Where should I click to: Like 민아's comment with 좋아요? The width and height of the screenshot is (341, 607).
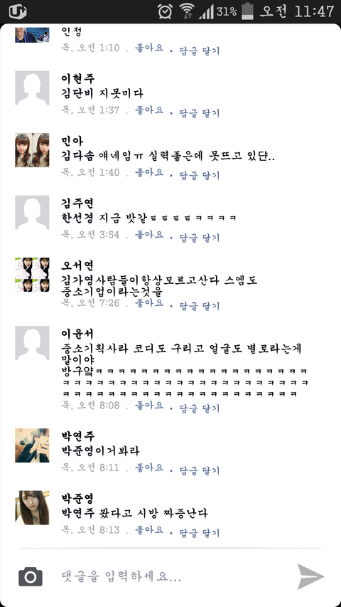point(149,173)
